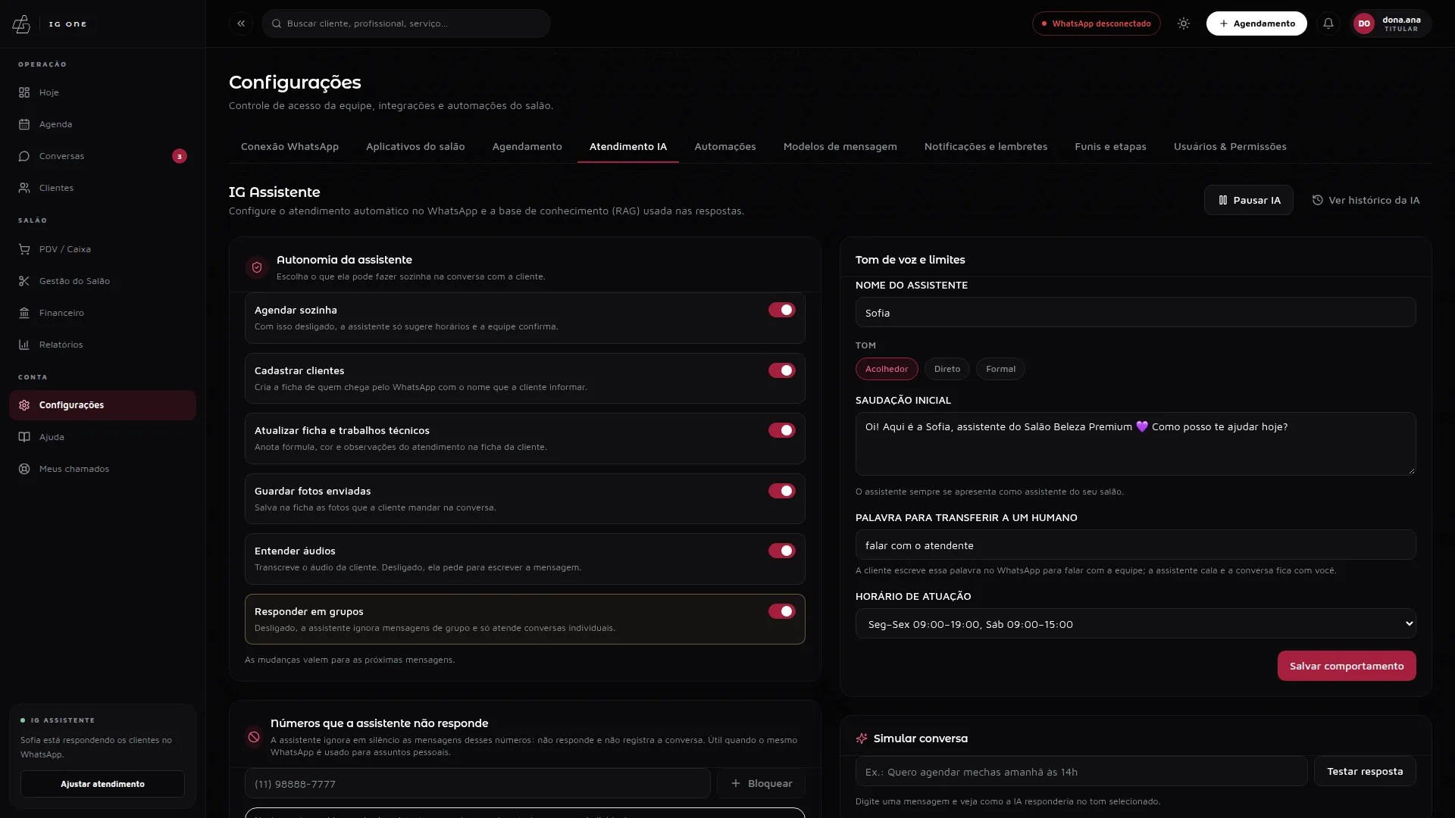Focus the Nome do assistente field
Screen dimensions: 1455x818
pyautogui.click(x=1135, y=312)
